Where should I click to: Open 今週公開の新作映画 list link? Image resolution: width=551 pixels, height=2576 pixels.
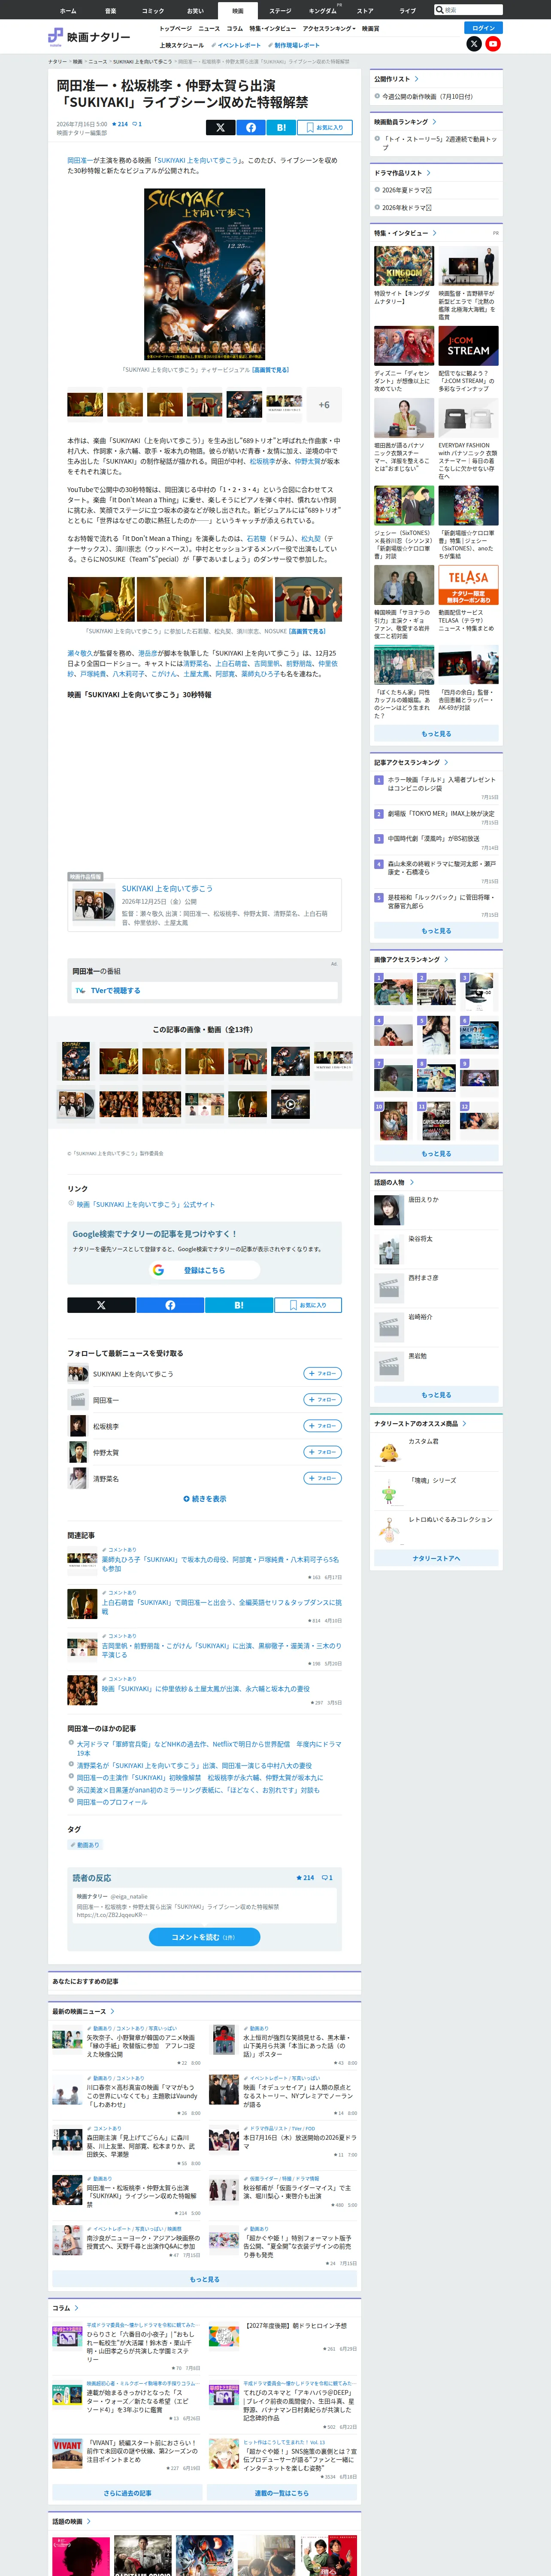(428, 97)
